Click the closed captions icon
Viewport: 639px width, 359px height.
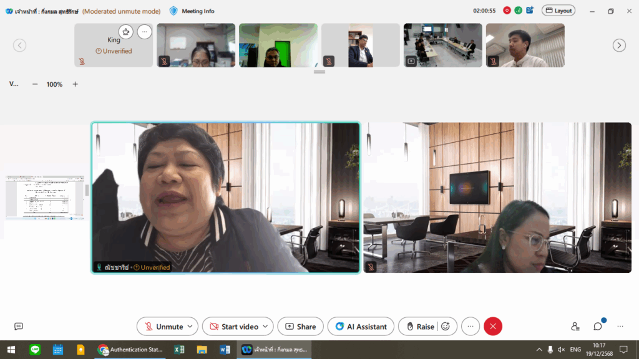coord(19,326)
